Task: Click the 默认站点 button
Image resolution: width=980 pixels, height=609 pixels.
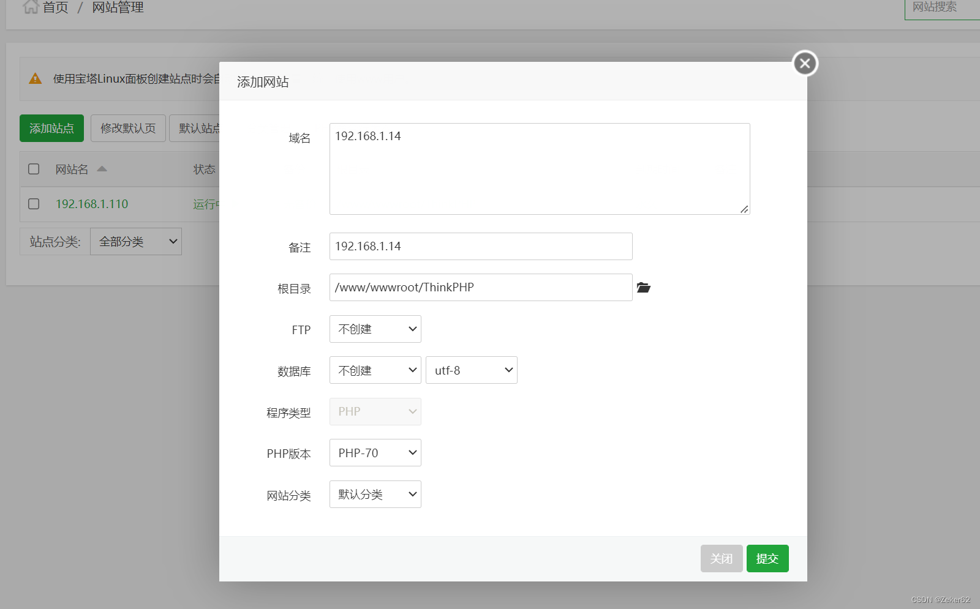Action: (x=195, y=129)
